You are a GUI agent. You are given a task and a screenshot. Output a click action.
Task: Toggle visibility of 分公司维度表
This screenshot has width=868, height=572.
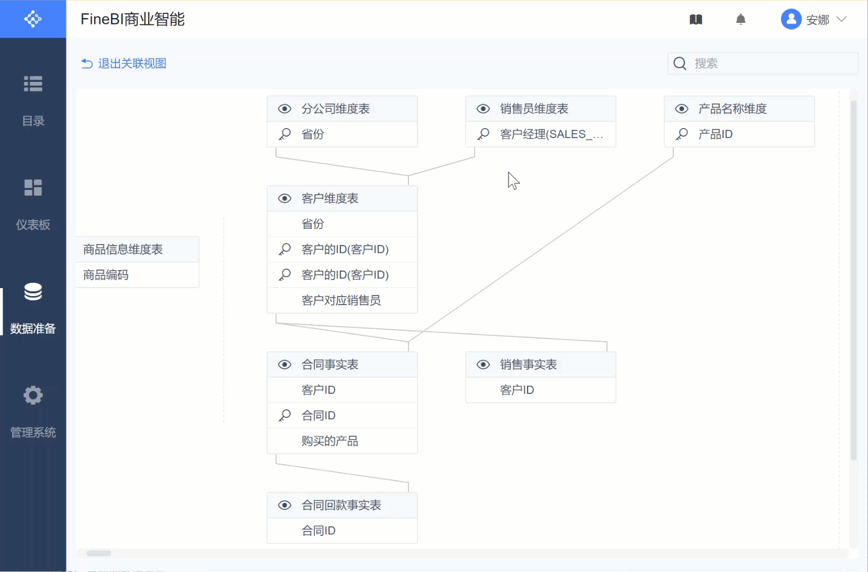(x=285, y=109)
